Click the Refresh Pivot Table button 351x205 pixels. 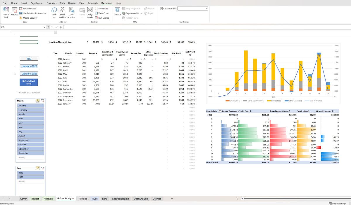tap(28, 83)
